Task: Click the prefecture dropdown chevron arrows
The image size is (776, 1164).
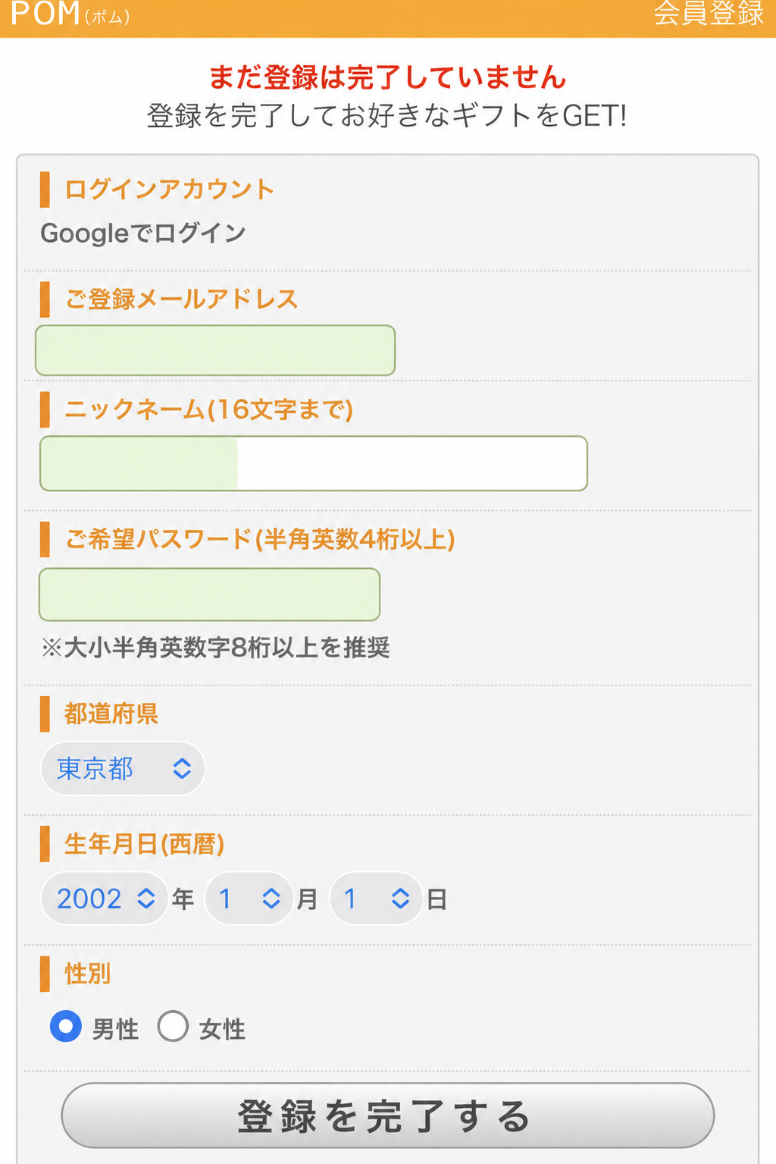Action: [182, 768]
